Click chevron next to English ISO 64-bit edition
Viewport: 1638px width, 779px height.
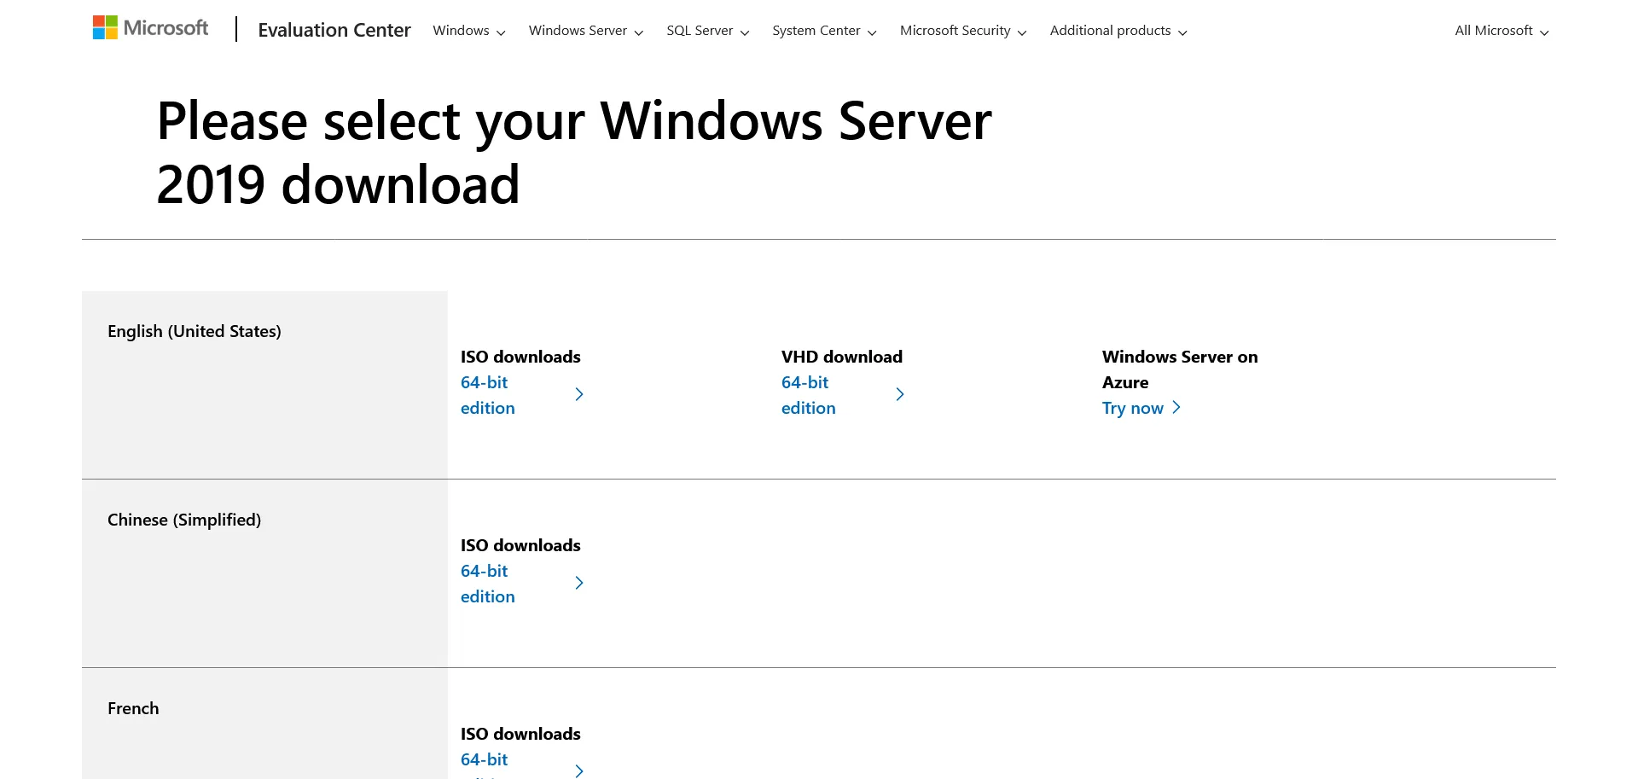[579, 394]
